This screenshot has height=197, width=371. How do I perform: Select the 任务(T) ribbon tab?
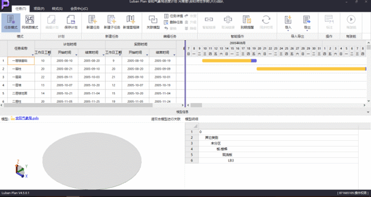click(21, 9)
